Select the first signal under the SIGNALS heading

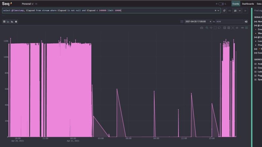pyautogui.click(x=258, y=22)
